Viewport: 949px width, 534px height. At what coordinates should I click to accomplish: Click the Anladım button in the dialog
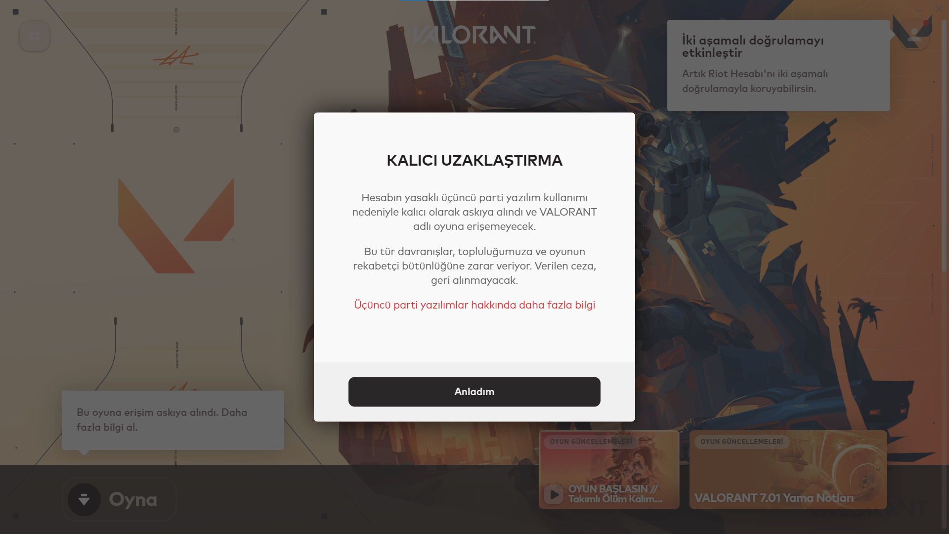474,392
